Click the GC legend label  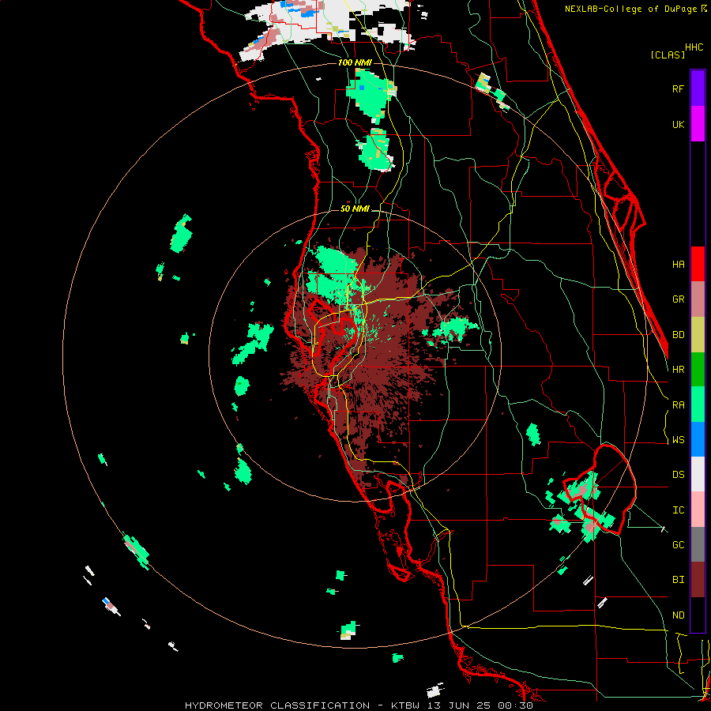tap(678, 545)
